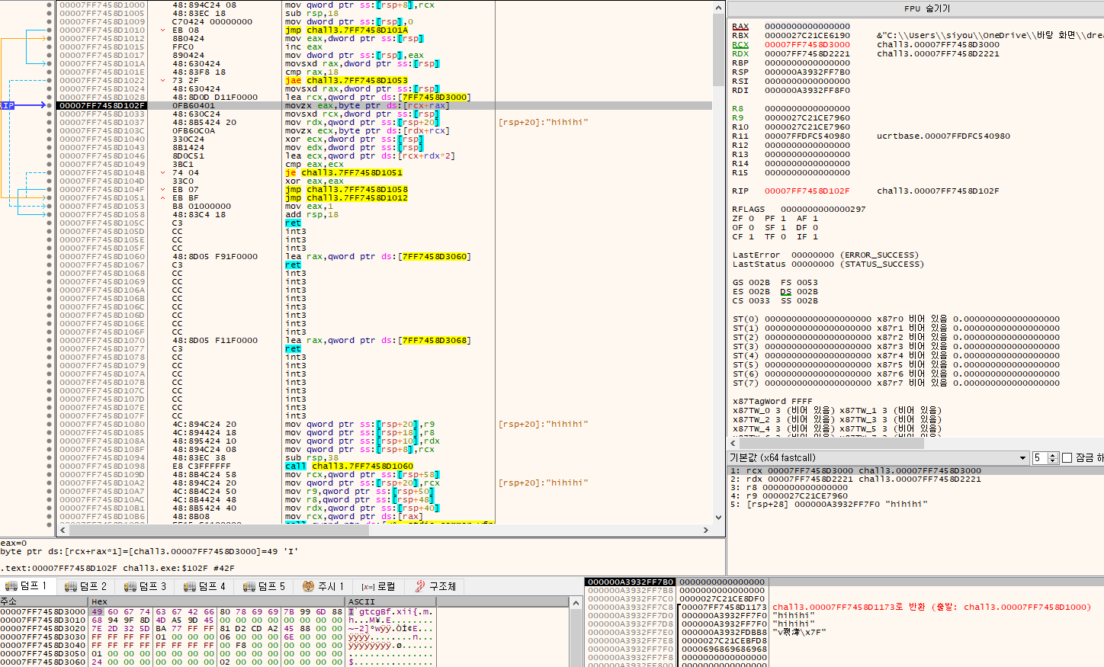Switch to the 덤프 3 tab
Screen dimensions: 1104x667
(x=145, y=586)
